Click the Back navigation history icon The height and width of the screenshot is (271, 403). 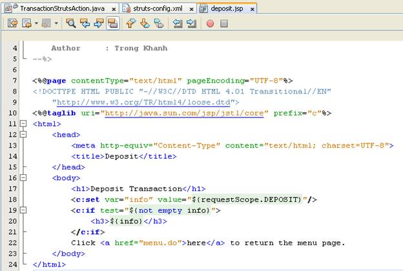(x=26, y=23)
